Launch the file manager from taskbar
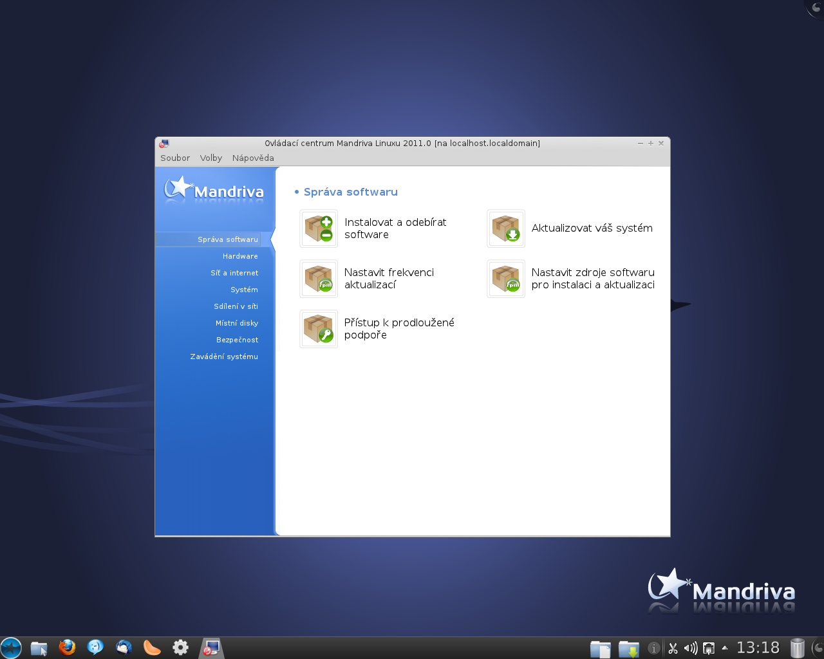Screen dimensions: 824x659 tap(39, 648)
